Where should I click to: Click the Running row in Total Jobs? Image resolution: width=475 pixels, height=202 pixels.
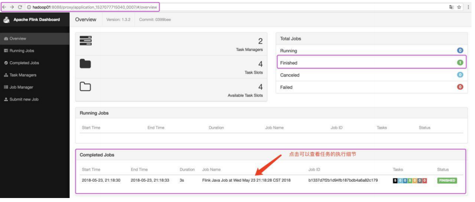[x=372, y=51]
